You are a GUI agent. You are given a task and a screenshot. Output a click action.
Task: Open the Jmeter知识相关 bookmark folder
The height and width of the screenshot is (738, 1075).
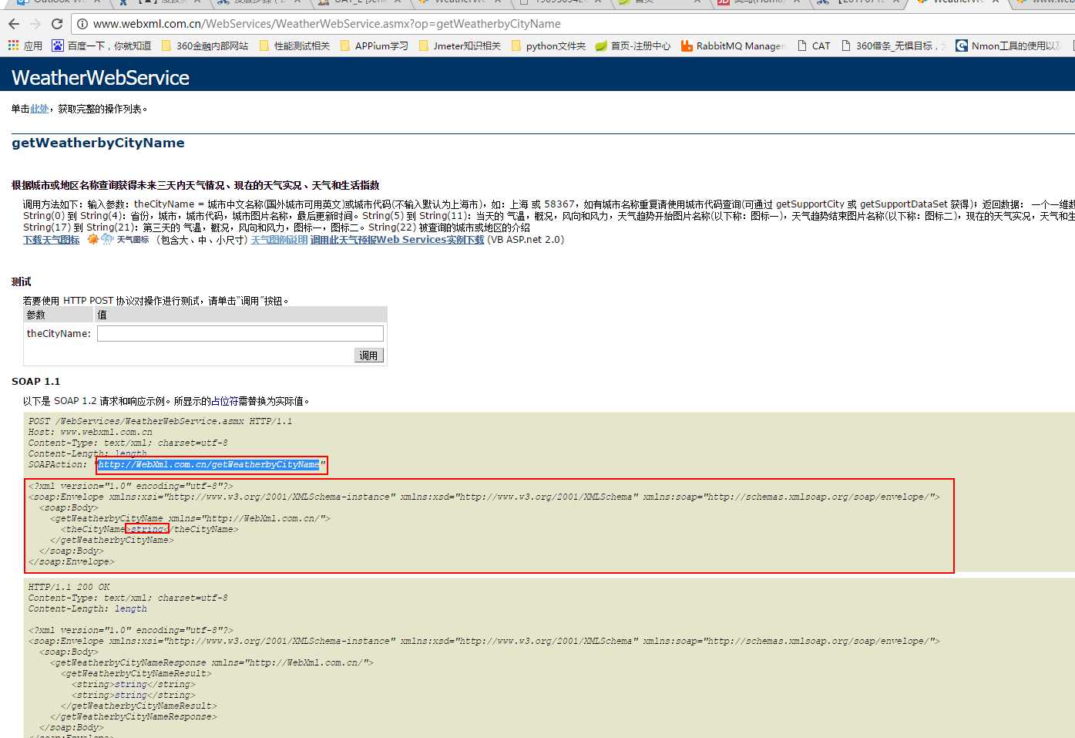pyautogui.click(x=459, y=45)
